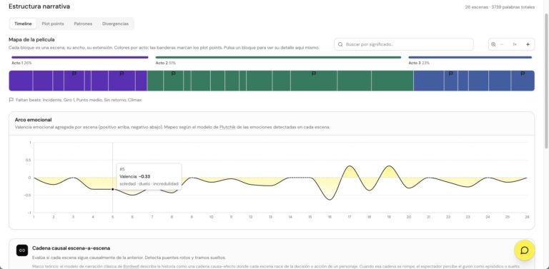Click the Bordwell underlined link
This screenshot has height=269, width=549.
(130, 267)
